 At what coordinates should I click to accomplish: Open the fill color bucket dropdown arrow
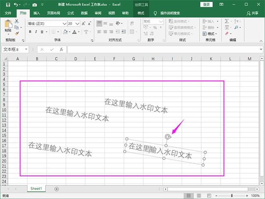pos(70,32)
